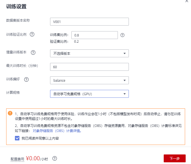191x164 pixels.
Task: Click the 验证集比例 value 0.2
Action: [76, 42]
